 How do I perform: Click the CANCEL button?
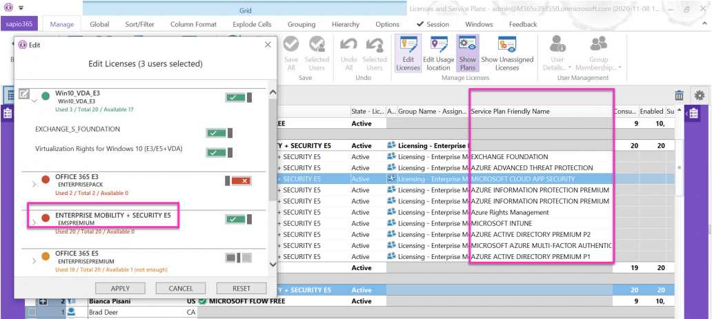[181, 288]
